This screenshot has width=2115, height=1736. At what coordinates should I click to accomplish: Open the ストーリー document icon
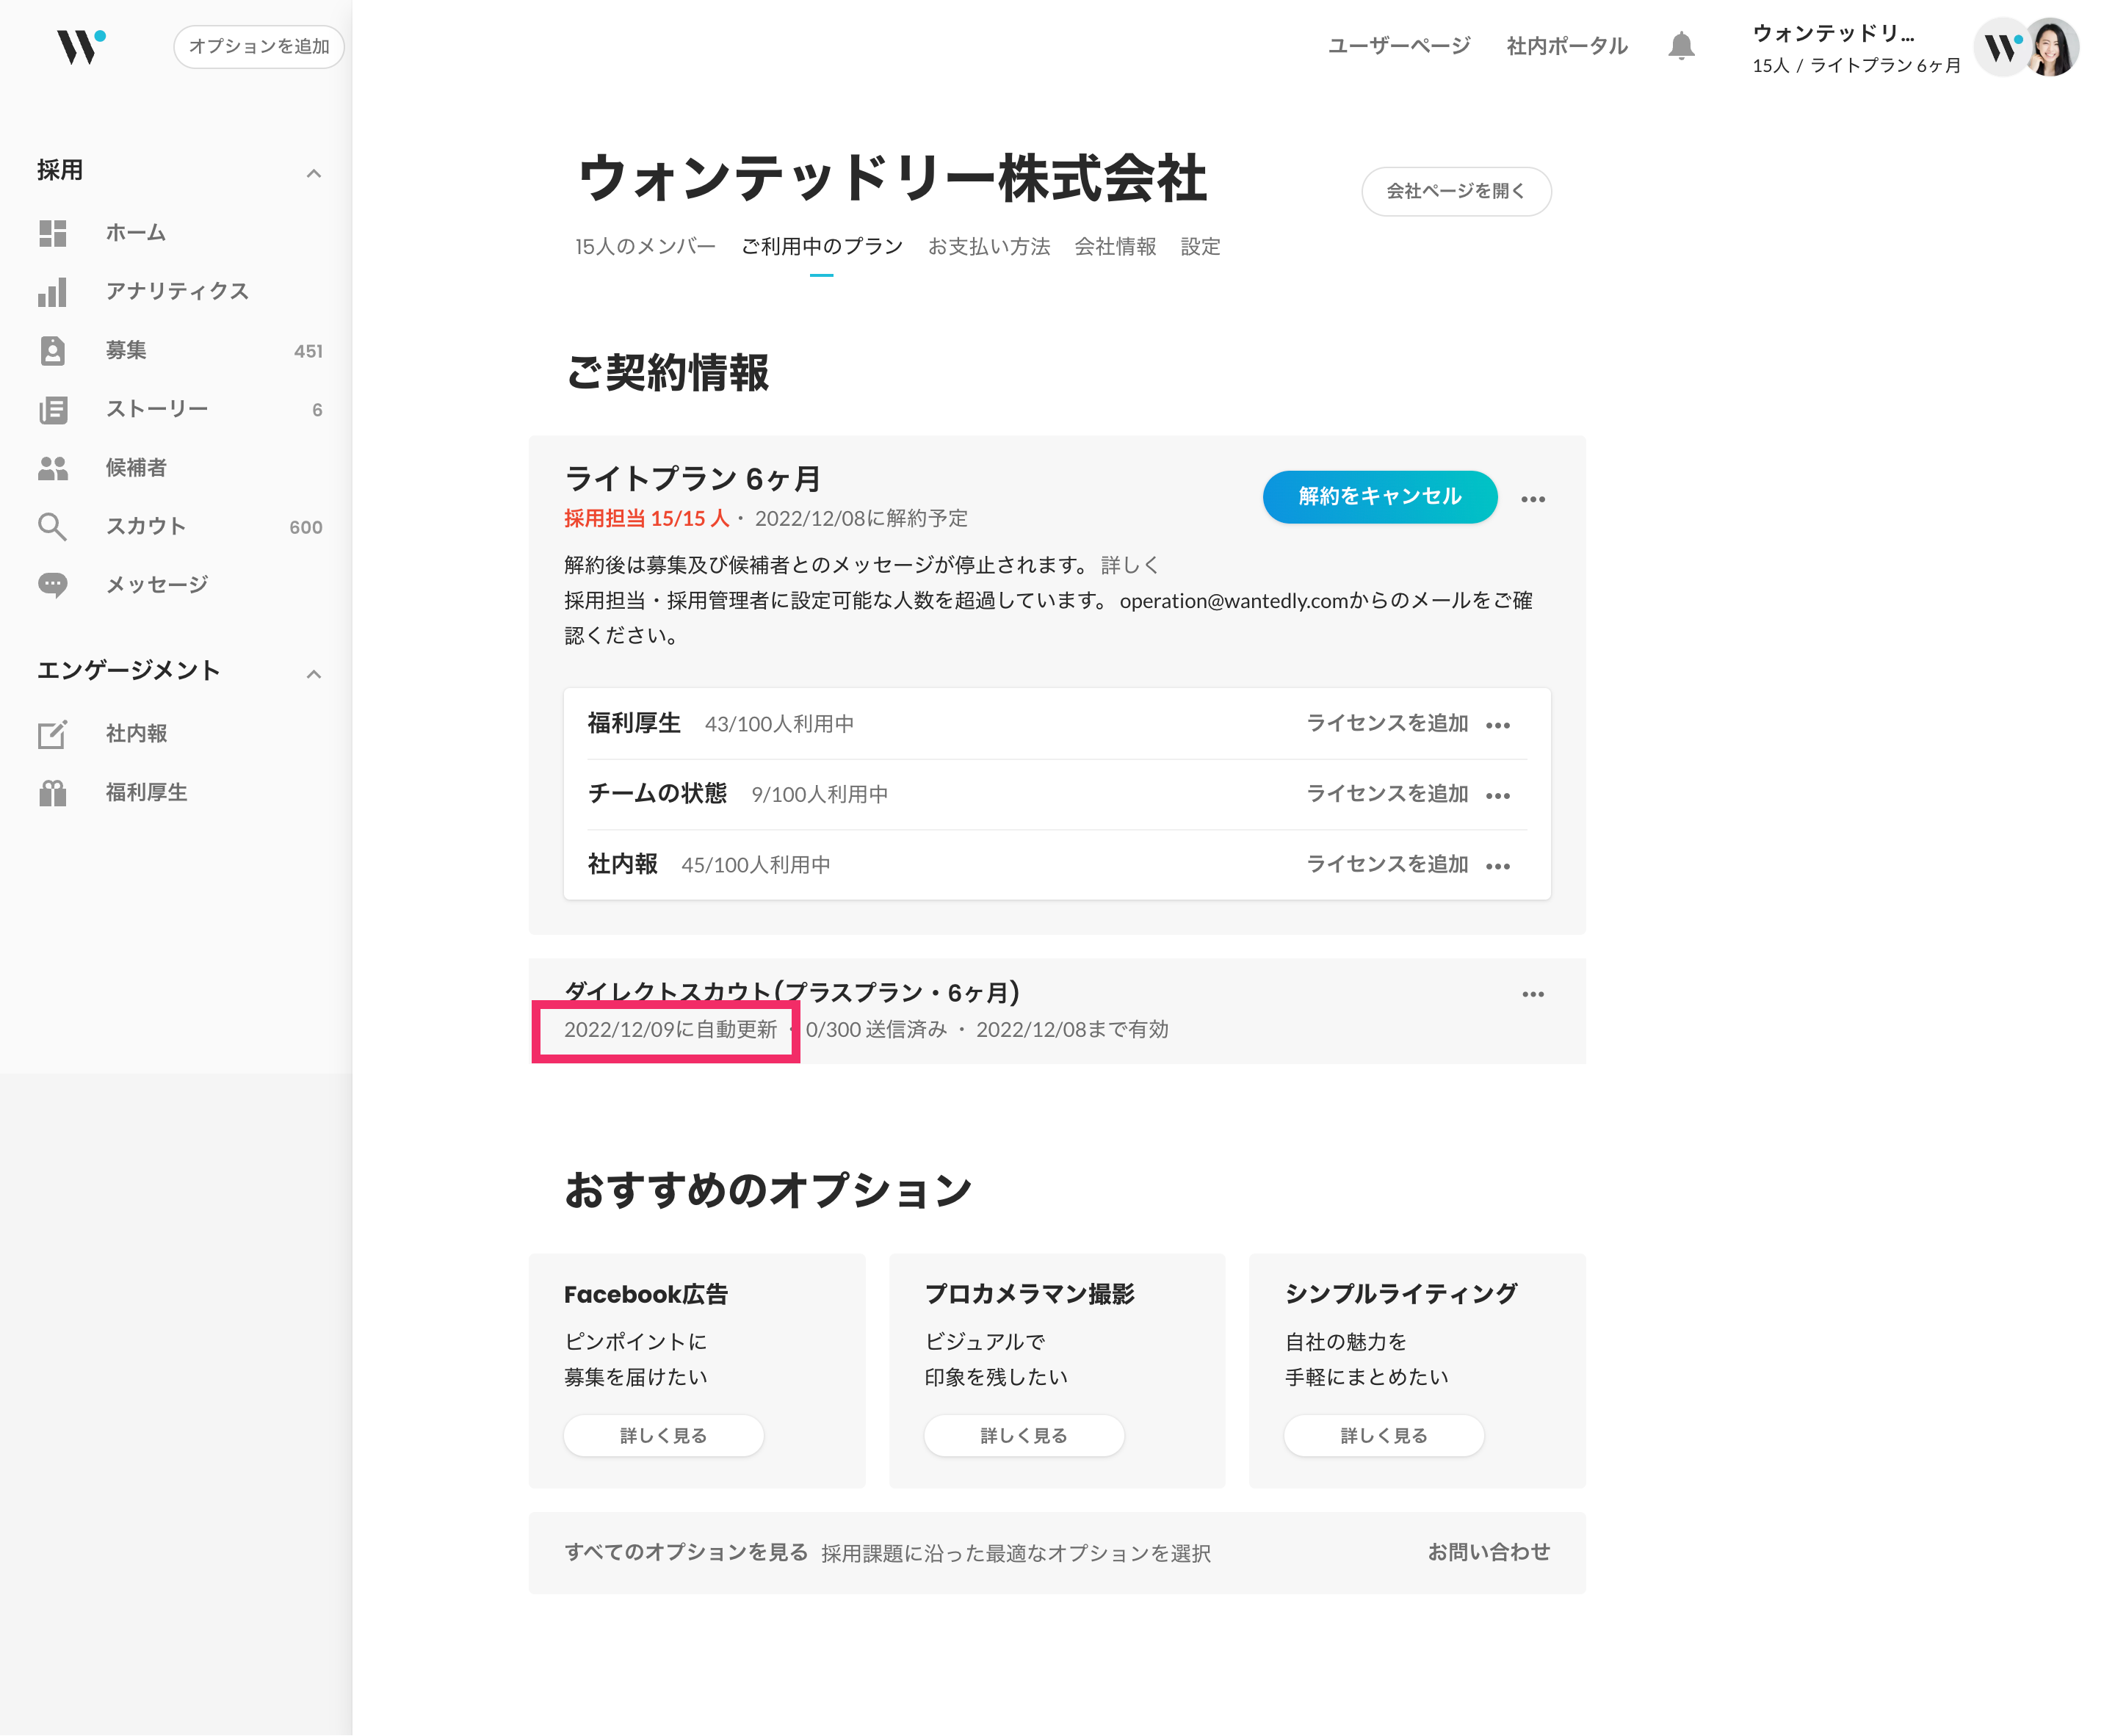(x=52, y=409)
